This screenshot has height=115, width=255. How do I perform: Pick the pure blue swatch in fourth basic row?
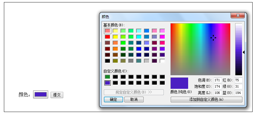tap(139, 49)
